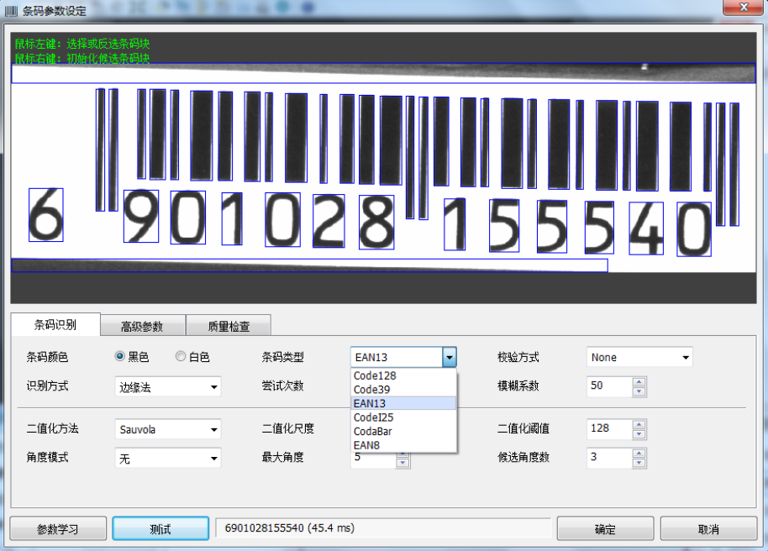Switch to the 质量检查 tab

coord(229,326)
